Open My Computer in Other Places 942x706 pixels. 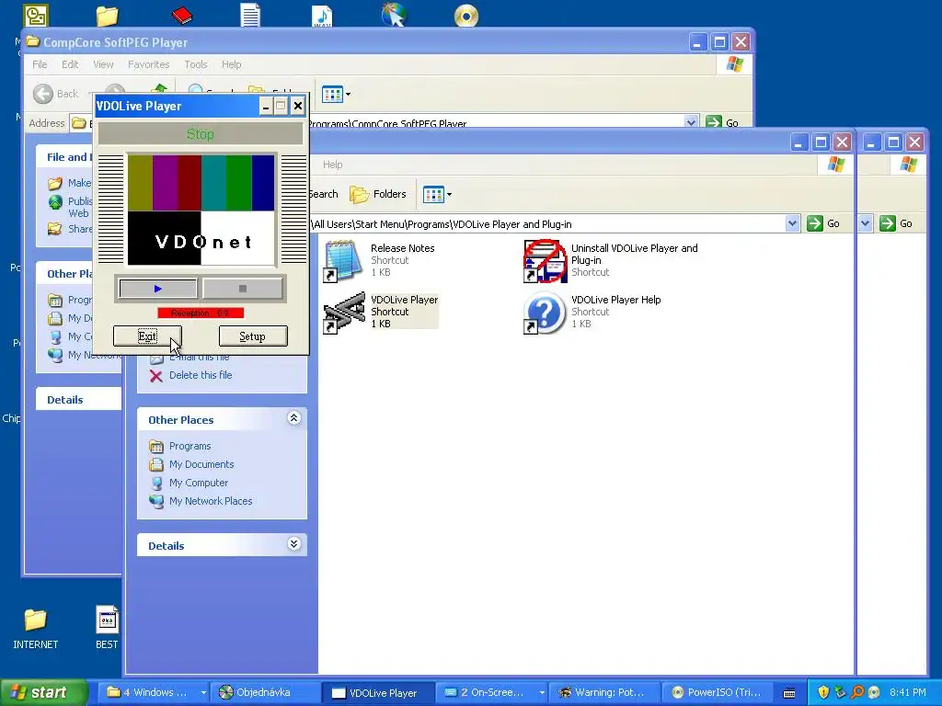[x=199, y=483]
